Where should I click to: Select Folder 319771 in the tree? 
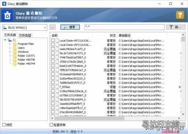(26, 56)
